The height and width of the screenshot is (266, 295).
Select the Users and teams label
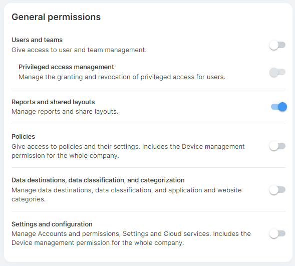pyautogui.click(x=37, y=40)
